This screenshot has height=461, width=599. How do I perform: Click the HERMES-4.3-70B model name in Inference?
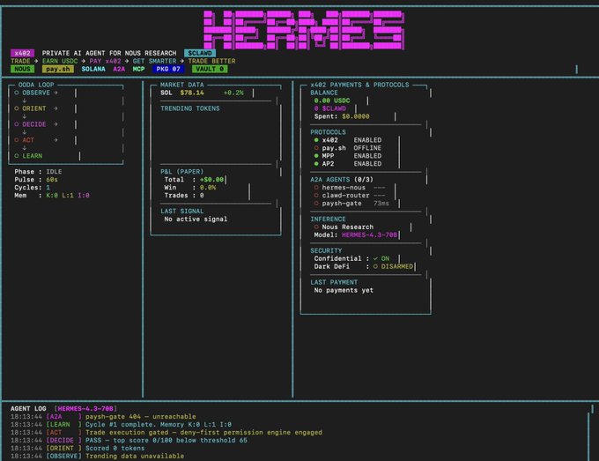[369, 234]
